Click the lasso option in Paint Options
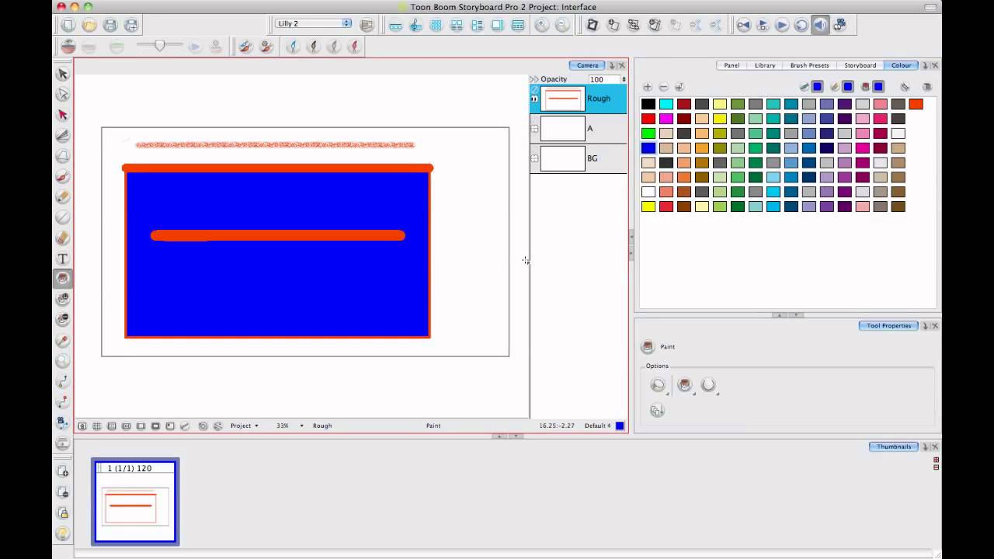 coord(659,385)
